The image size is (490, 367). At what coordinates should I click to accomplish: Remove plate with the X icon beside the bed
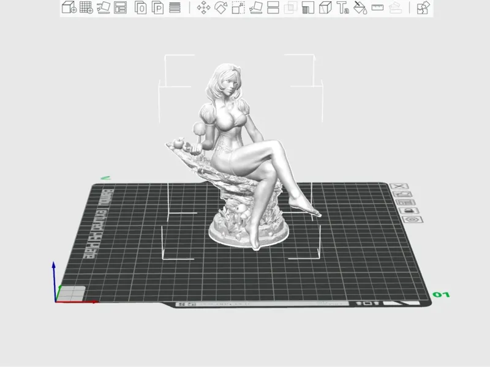click(399, 187)
